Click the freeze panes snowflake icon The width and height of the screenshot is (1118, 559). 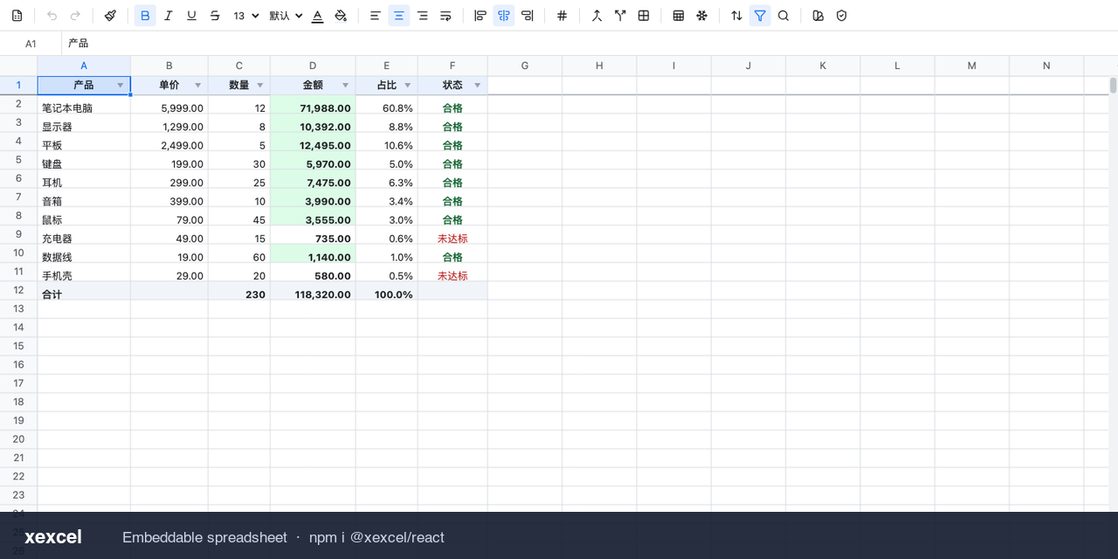(x=701, y=16)
